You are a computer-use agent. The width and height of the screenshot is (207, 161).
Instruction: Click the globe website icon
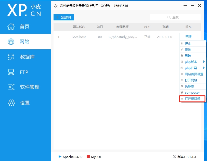tap(11, 42)
